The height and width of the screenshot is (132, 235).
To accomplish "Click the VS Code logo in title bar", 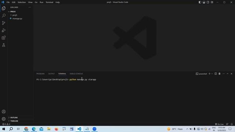I will (3, 2).
